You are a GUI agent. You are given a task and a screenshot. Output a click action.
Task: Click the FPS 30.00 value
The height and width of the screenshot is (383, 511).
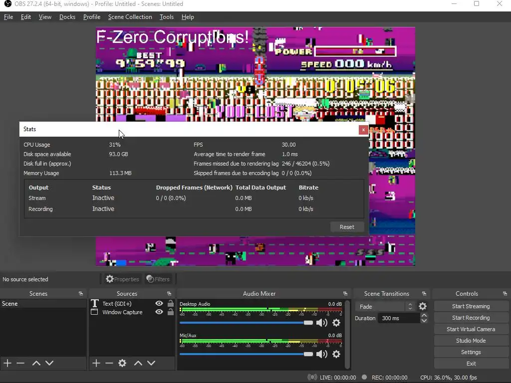point(289,145)
